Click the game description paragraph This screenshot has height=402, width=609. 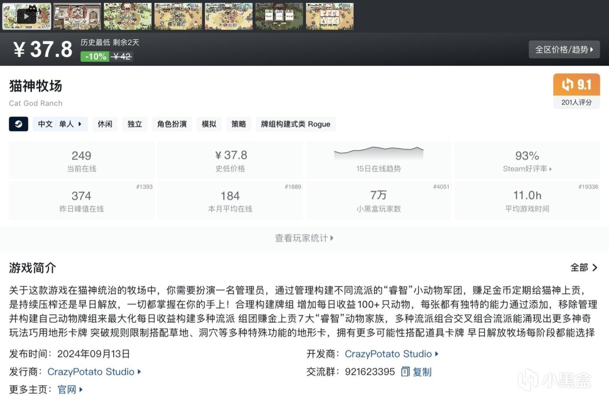pos(304,312)
